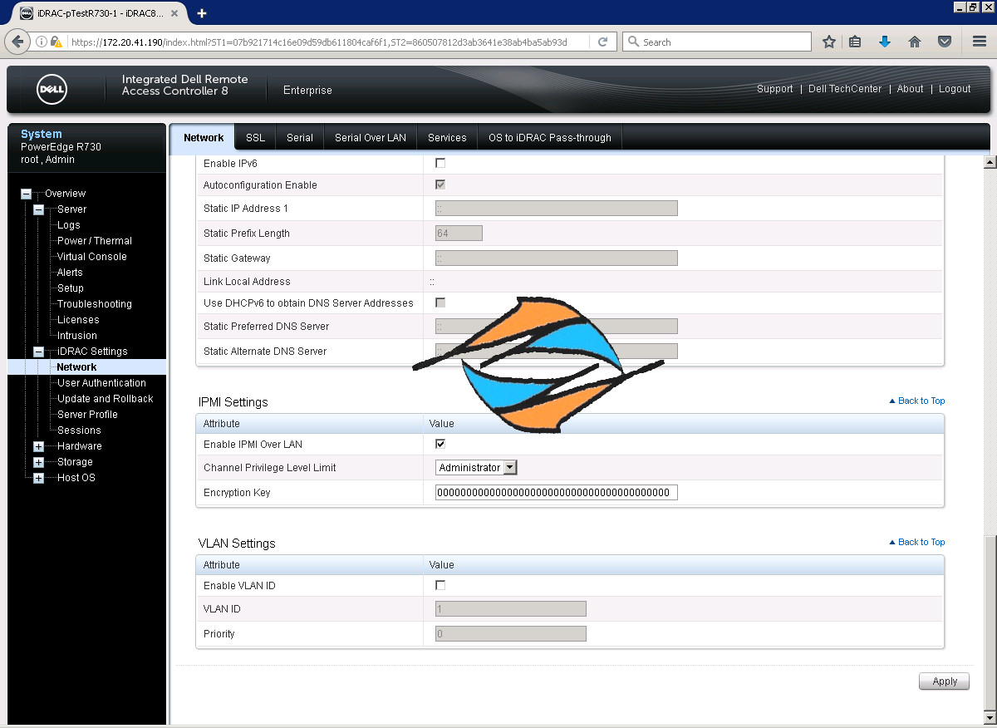Collapse the Server tree node
997x728 pixels.
point(38,209)
